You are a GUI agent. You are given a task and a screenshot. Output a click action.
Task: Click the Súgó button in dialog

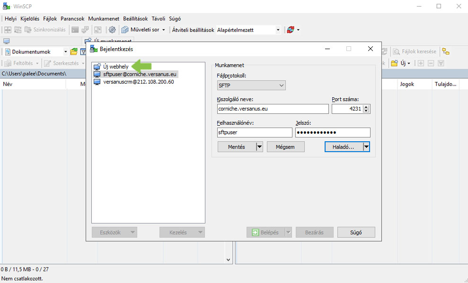tap(356, 232)
